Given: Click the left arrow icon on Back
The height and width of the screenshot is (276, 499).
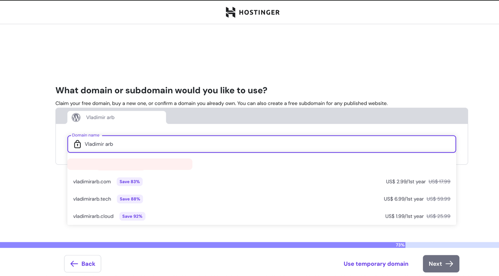Looking at the screenshot, I should coord(74,264).
